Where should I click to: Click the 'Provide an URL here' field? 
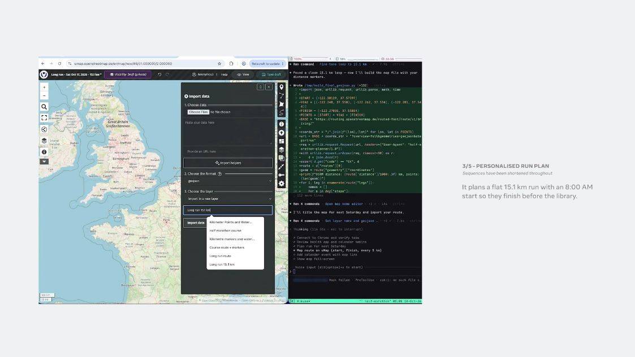pyautogui.click(x=228, y=151)
